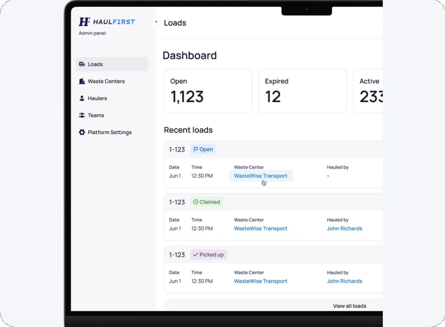Screen dimensions: 445x327
Task: Click the checkmark icon in Picked up badge
Action: coord(195,255)
